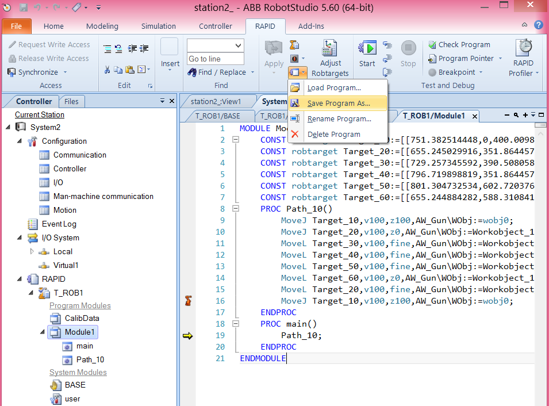549x406 pixels.
Task: Open the Breakpoint dropdown arrow
Action: 481,72
